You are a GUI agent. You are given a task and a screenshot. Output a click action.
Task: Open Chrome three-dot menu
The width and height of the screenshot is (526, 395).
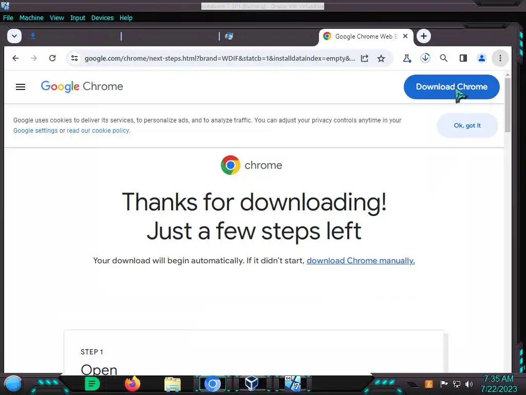pos(500,58)
